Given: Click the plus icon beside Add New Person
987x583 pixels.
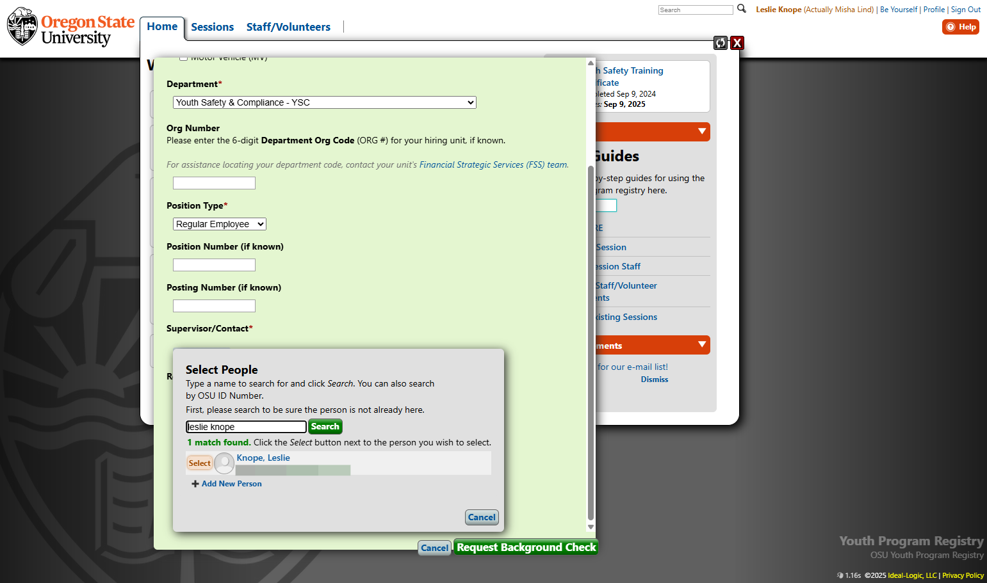Looking at the screenshot, I should pos(195,484).
